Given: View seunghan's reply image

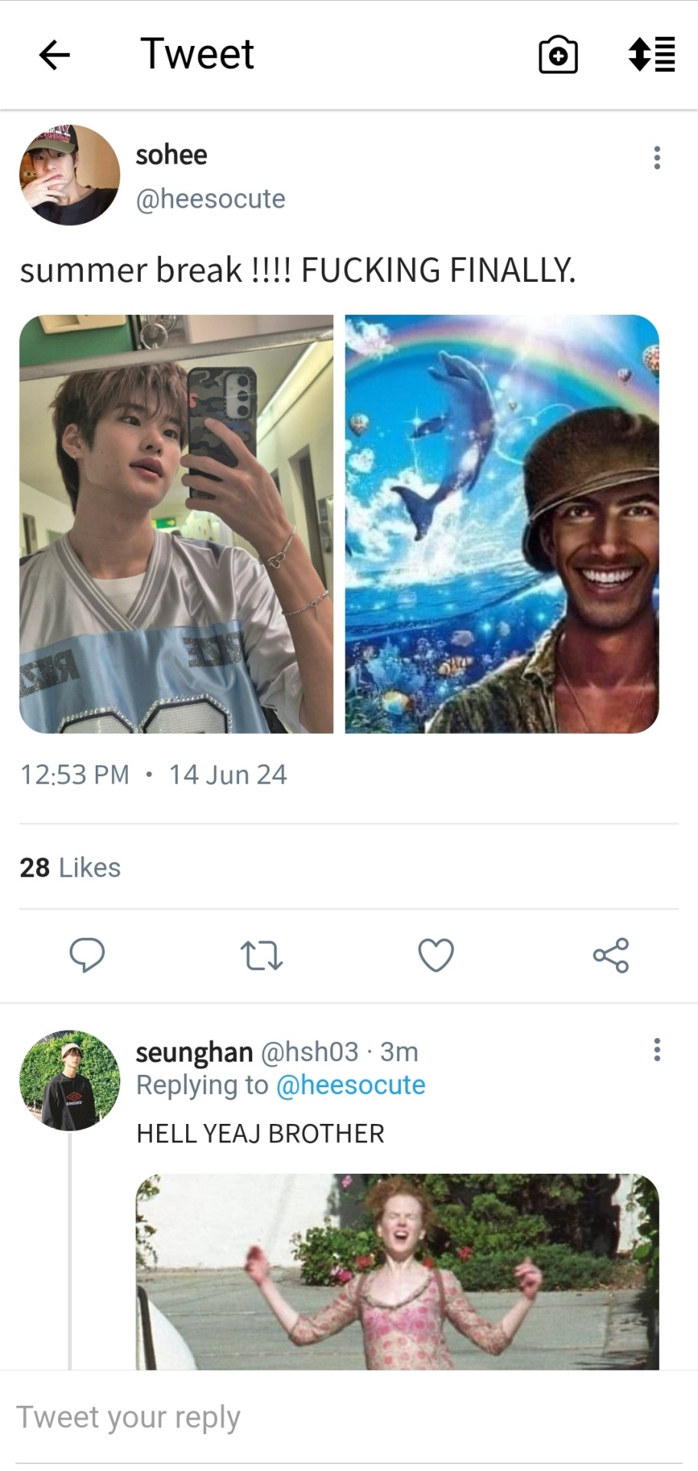Looking at the screenshot, I should click(x=397, y=1272).
